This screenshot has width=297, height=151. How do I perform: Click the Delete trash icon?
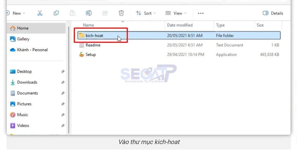pos(121,13)
